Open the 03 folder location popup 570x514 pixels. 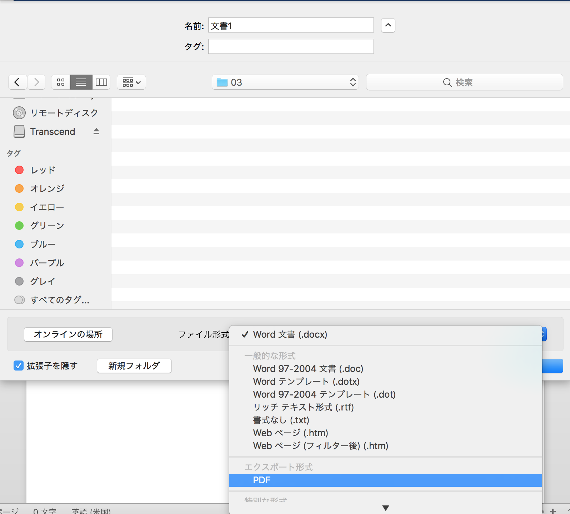(285, 82)
